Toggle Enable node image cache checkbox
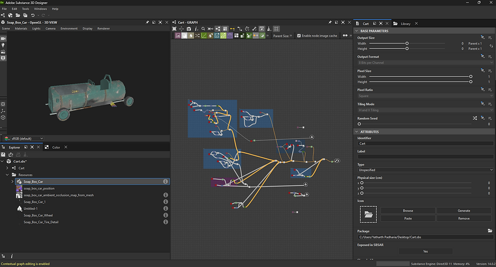 299,36
